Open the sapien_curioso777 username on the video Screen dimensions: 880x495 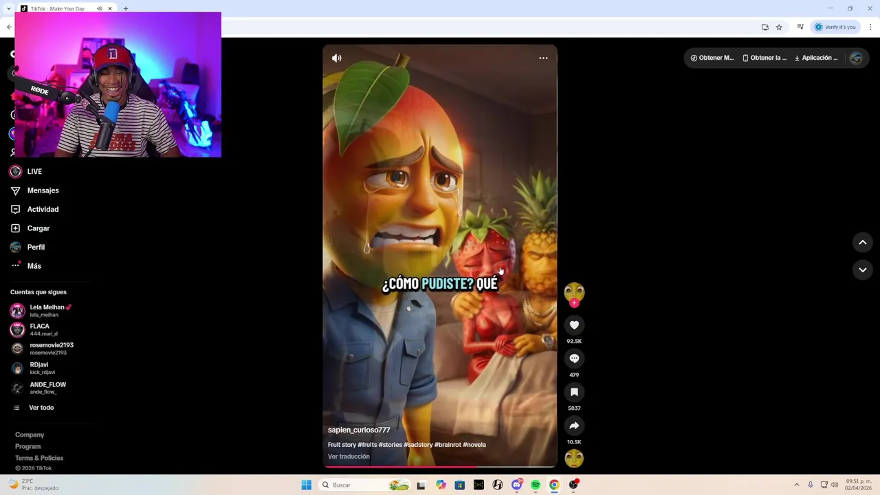tap(359, 430)
